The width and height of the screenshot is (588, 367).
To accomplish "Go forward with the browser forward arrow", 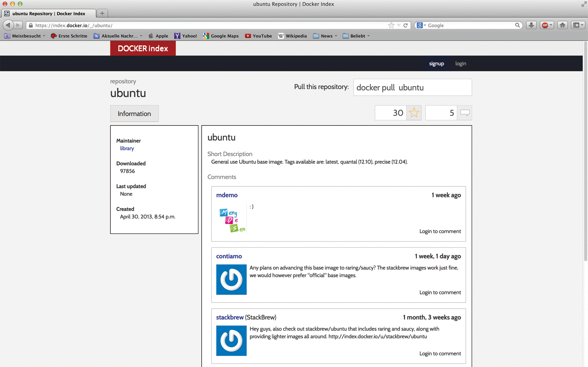I will [x=18, y=25].
